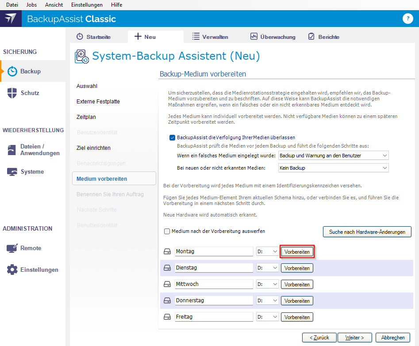The image size is (419, 346).
Task: Click the drive icon beside Dienstag
Action: (x=167, y=268)
